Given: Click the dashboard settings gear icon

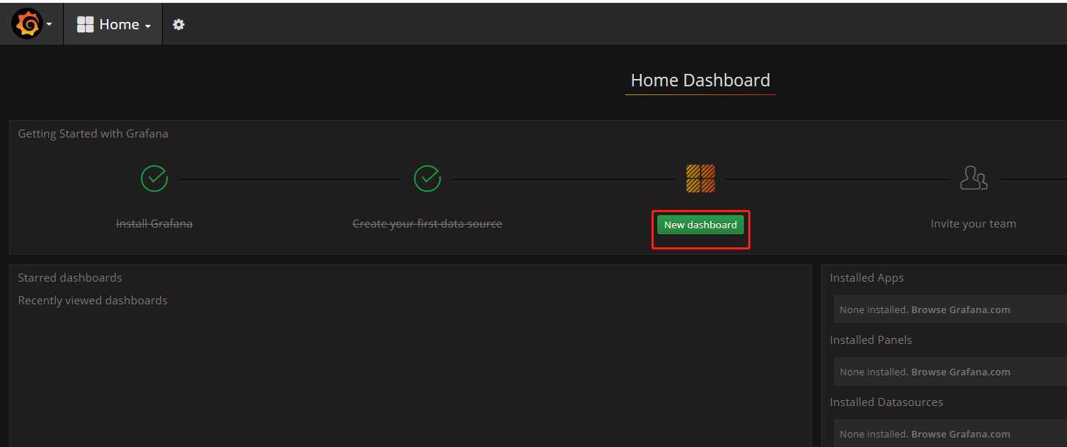Looking at the screenshot, I should click(x=179, y=25).
